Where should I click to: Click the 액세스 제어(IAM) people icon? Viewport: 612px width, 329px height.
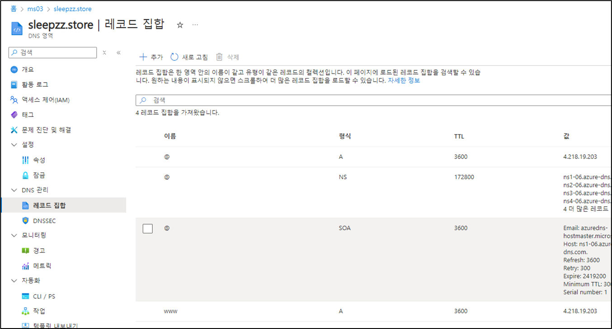[x=14, y=100]
